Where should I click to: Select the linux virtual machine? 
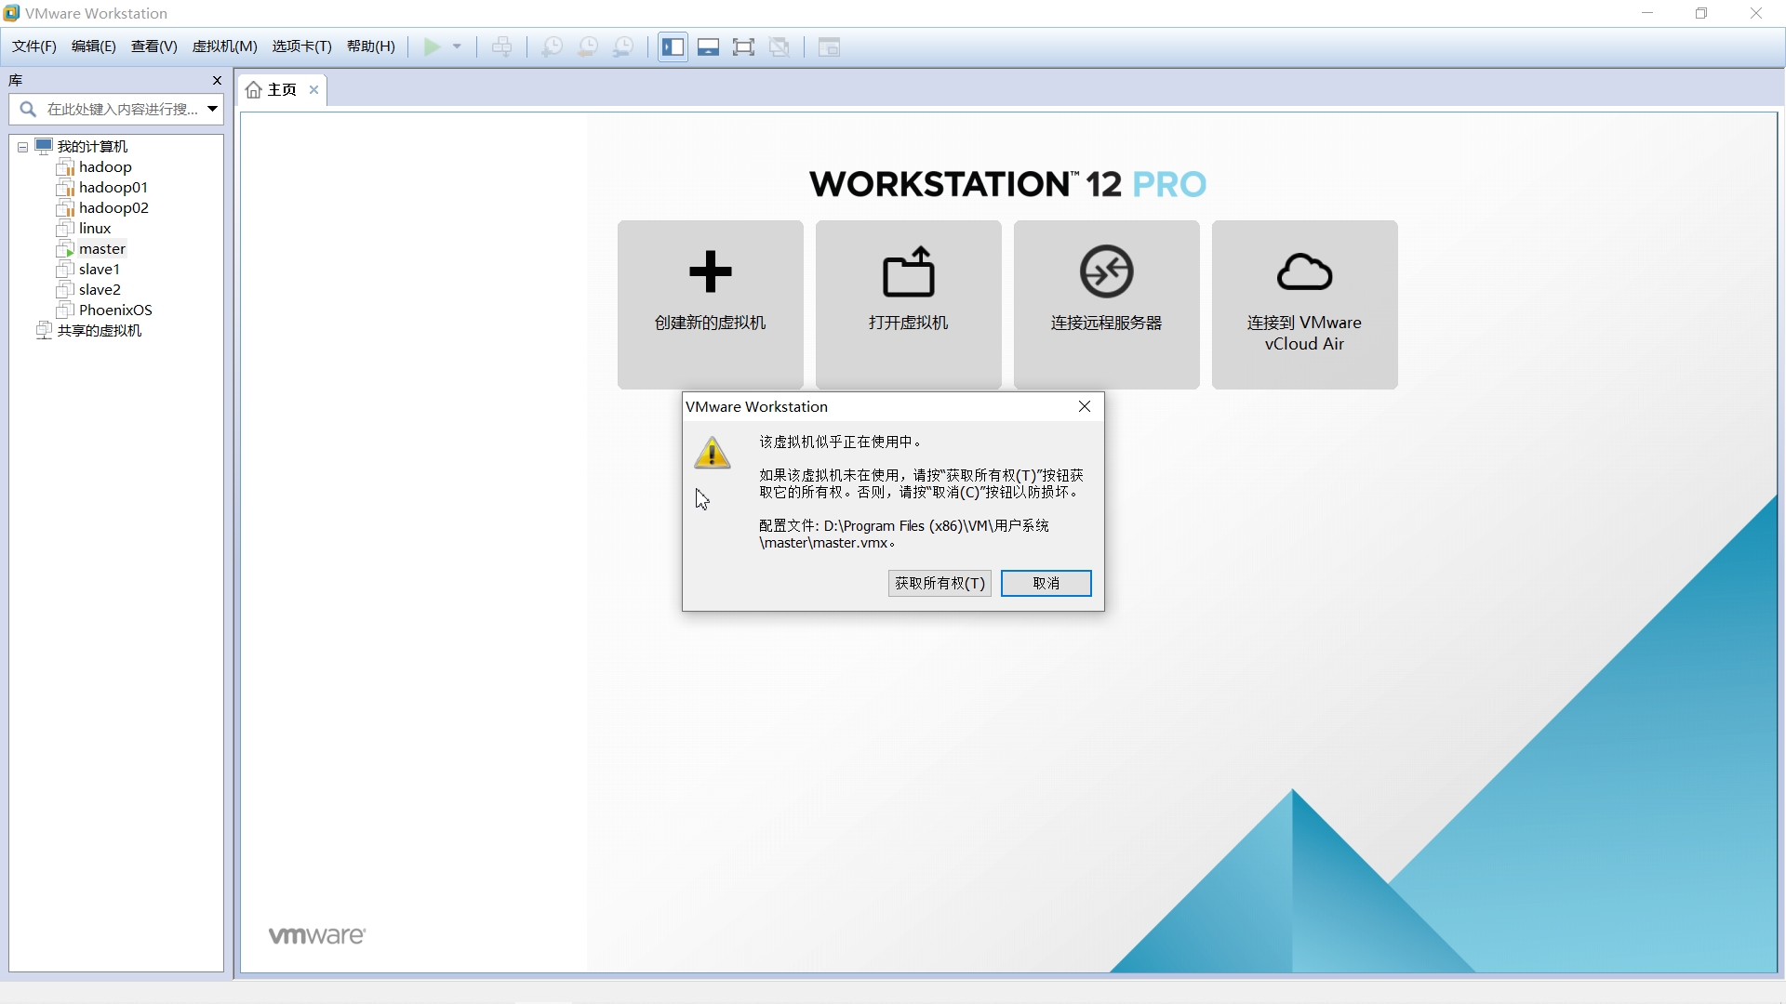coord(95,229)
